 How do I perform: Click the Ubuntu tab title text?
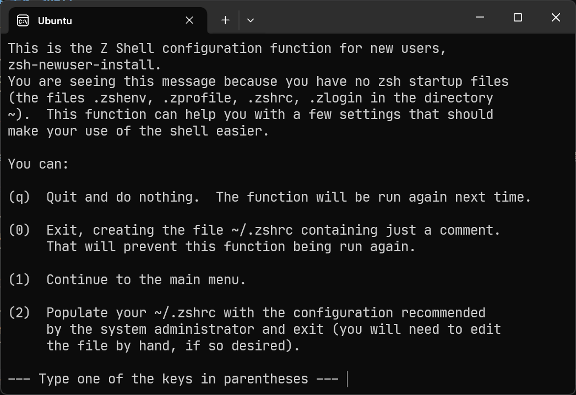(x=55, y=21)
